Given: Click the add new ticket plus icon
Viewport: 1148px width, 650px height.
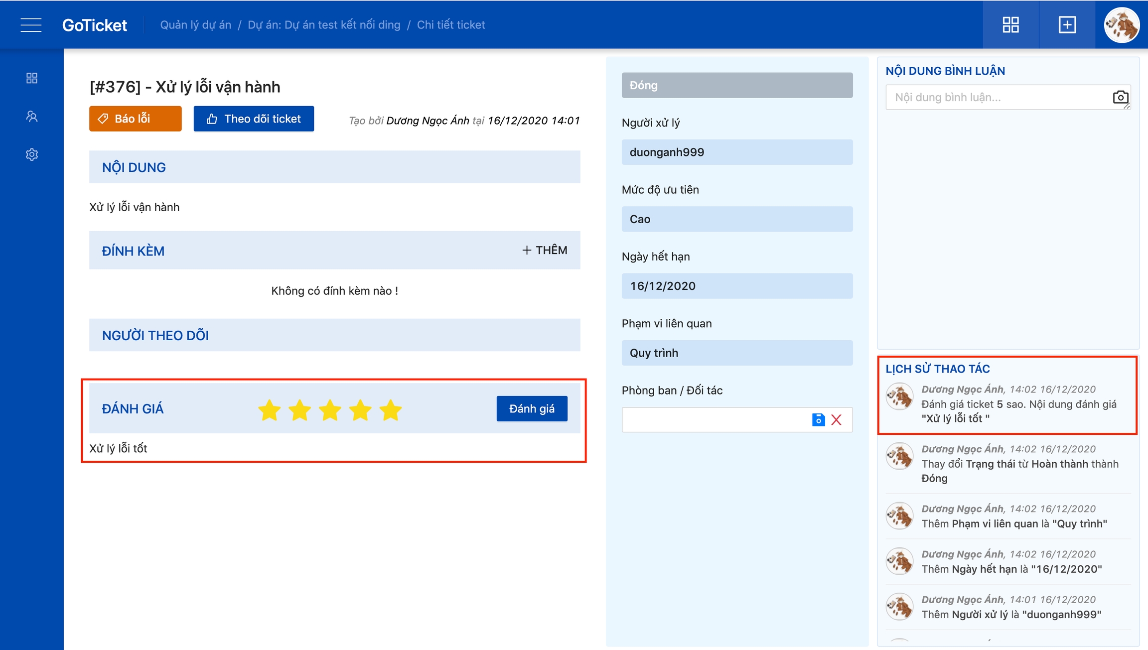Looking at the screenshot, I should click(x=1067, y=25).
